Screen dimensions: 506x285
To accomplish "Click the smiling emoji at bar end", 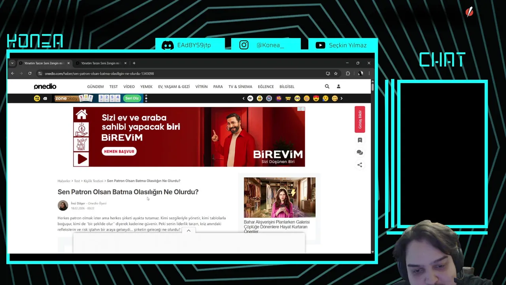I will point(335,98).
